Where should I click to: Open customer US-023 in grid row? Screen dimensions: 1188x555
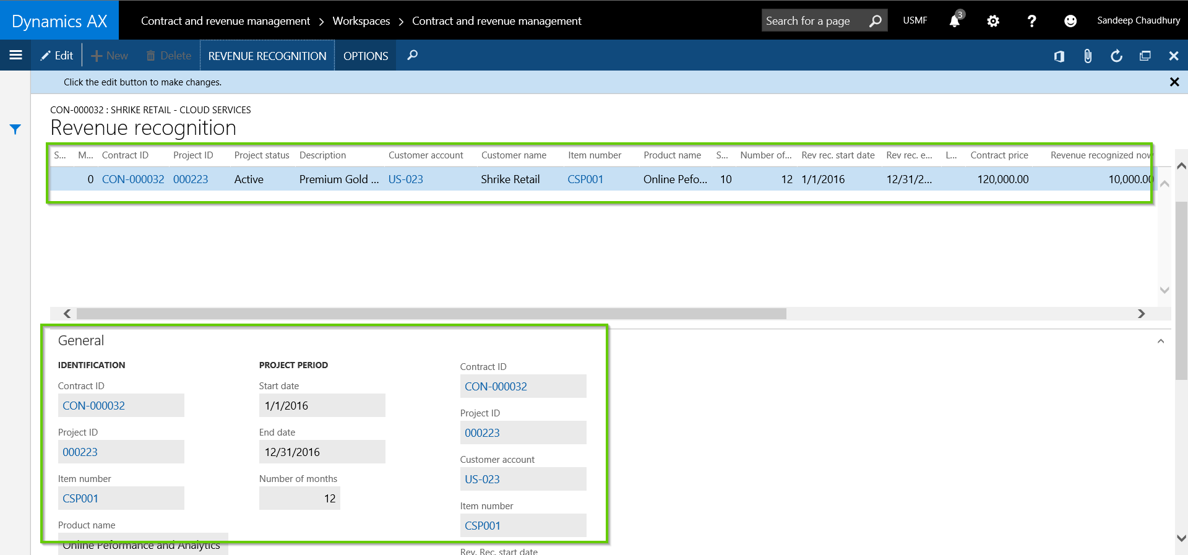(x=406, y=179)
